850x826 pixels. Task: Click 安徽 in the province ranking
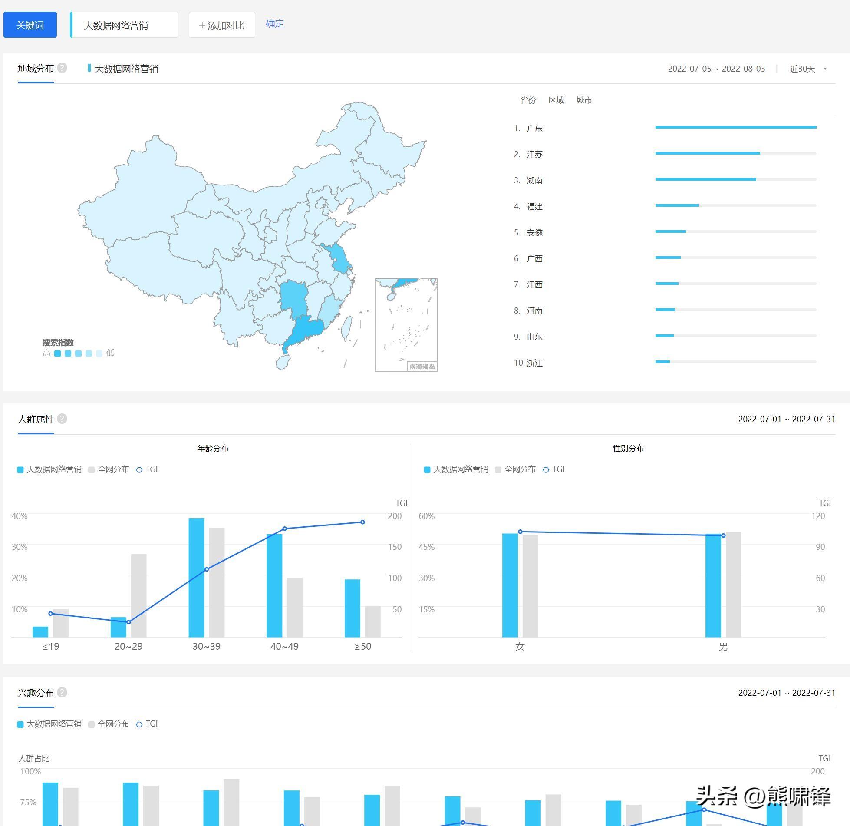534,232
